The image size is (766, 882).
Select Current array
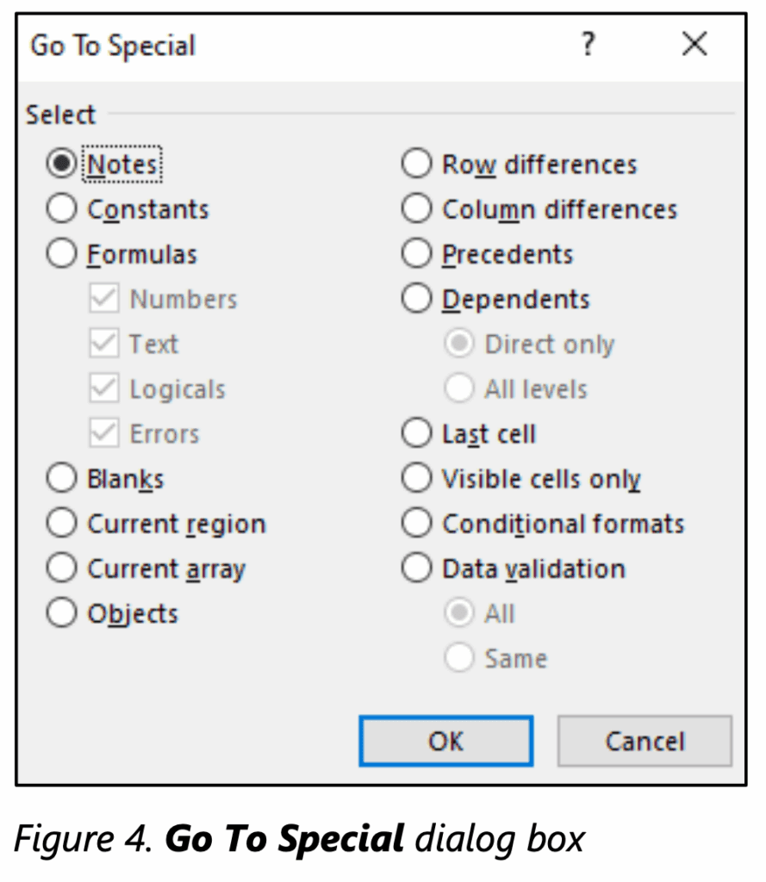(x=61, y=567)
